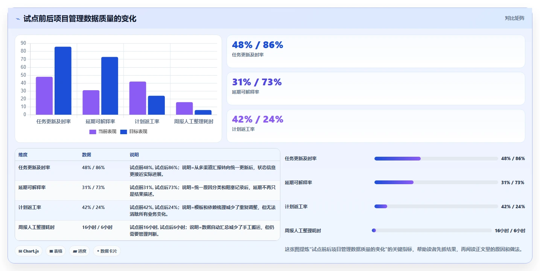Click the 周报人工整理耗时 progress bar
The image size is (540, 271).
[x=432, y=230]
